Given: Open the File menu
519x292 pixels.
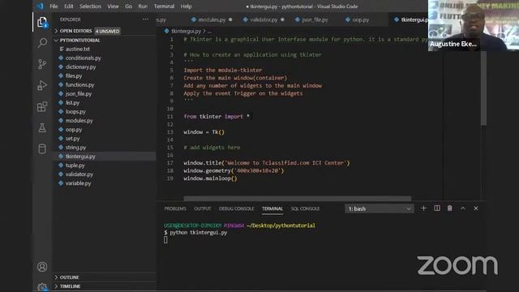Looking at the screenshot, I should [54, 6].
